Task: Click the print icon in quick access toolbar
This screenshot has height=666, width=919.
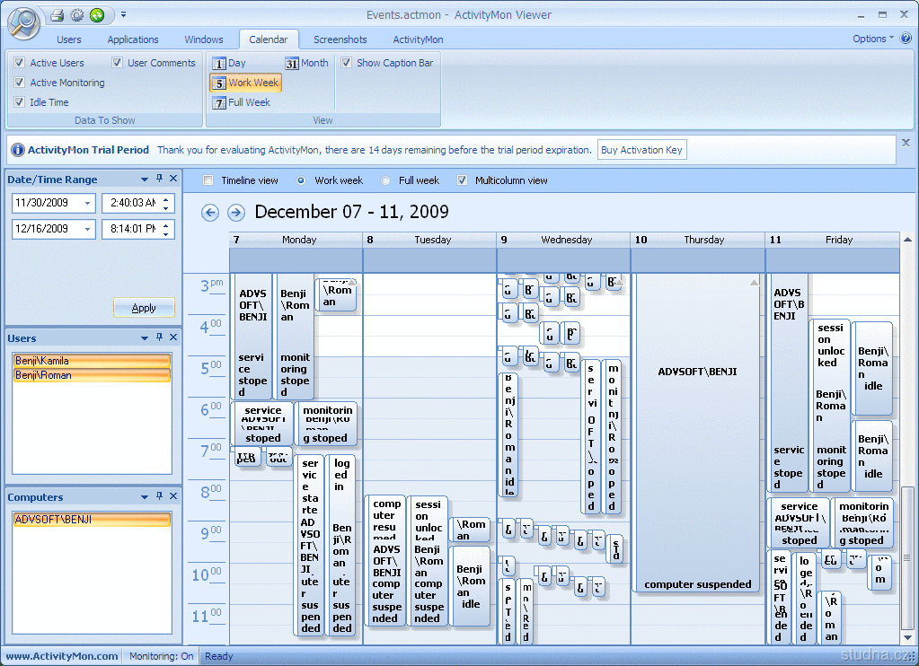Action: pyautogui.click(x=57, y=14)
